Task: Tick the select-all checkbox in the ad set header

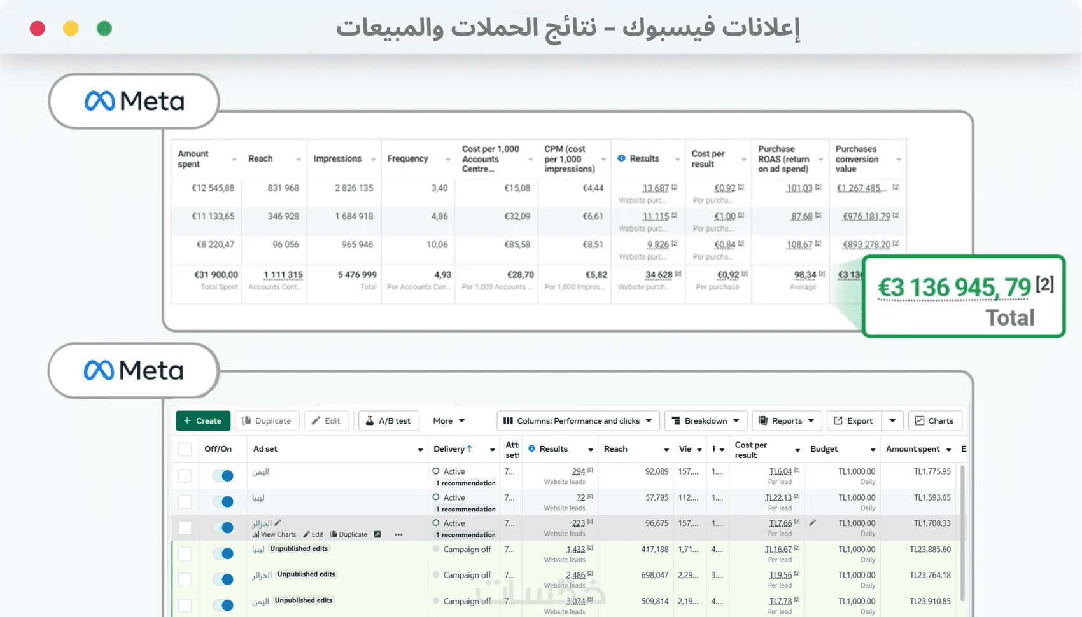Action: (185, 449)
